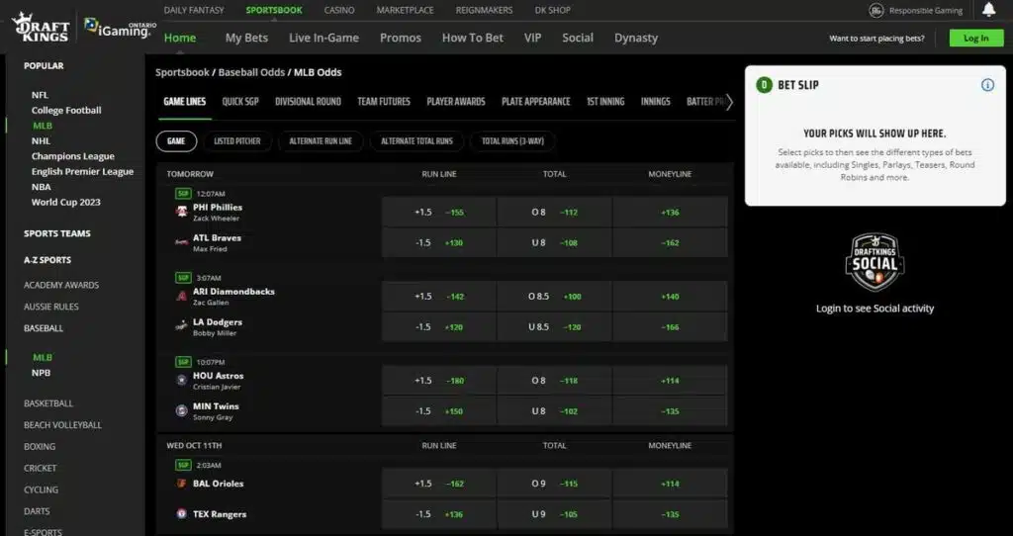Open Champions League in sidebar
This screenshot has width=1013, height=536.
[x=73, y=155]
